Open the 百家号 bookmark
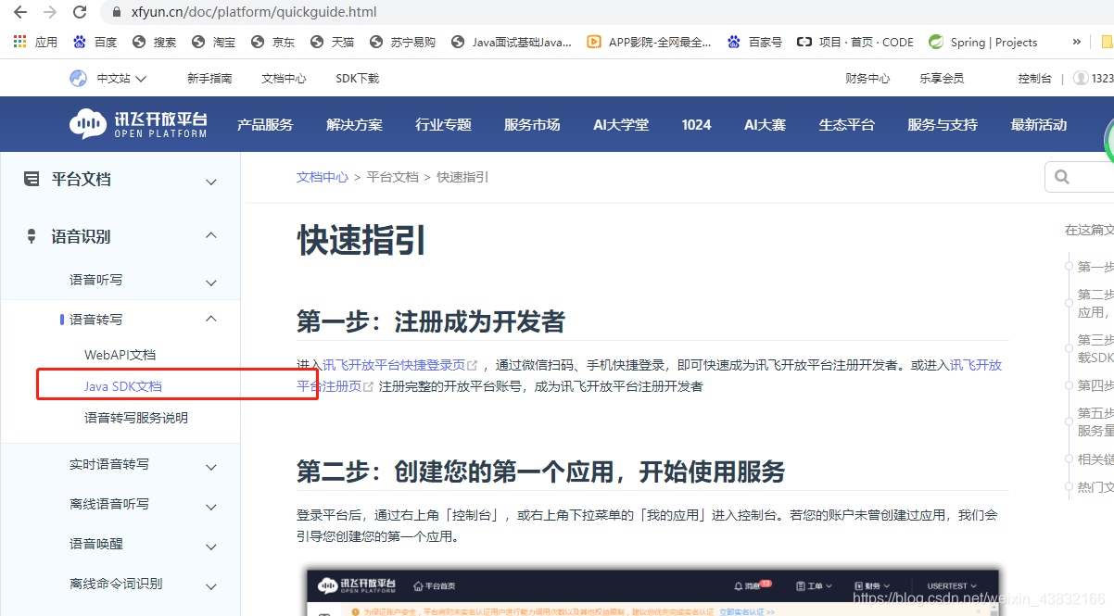This screenshot has width=1114, height=616. (x=755, y=42)
